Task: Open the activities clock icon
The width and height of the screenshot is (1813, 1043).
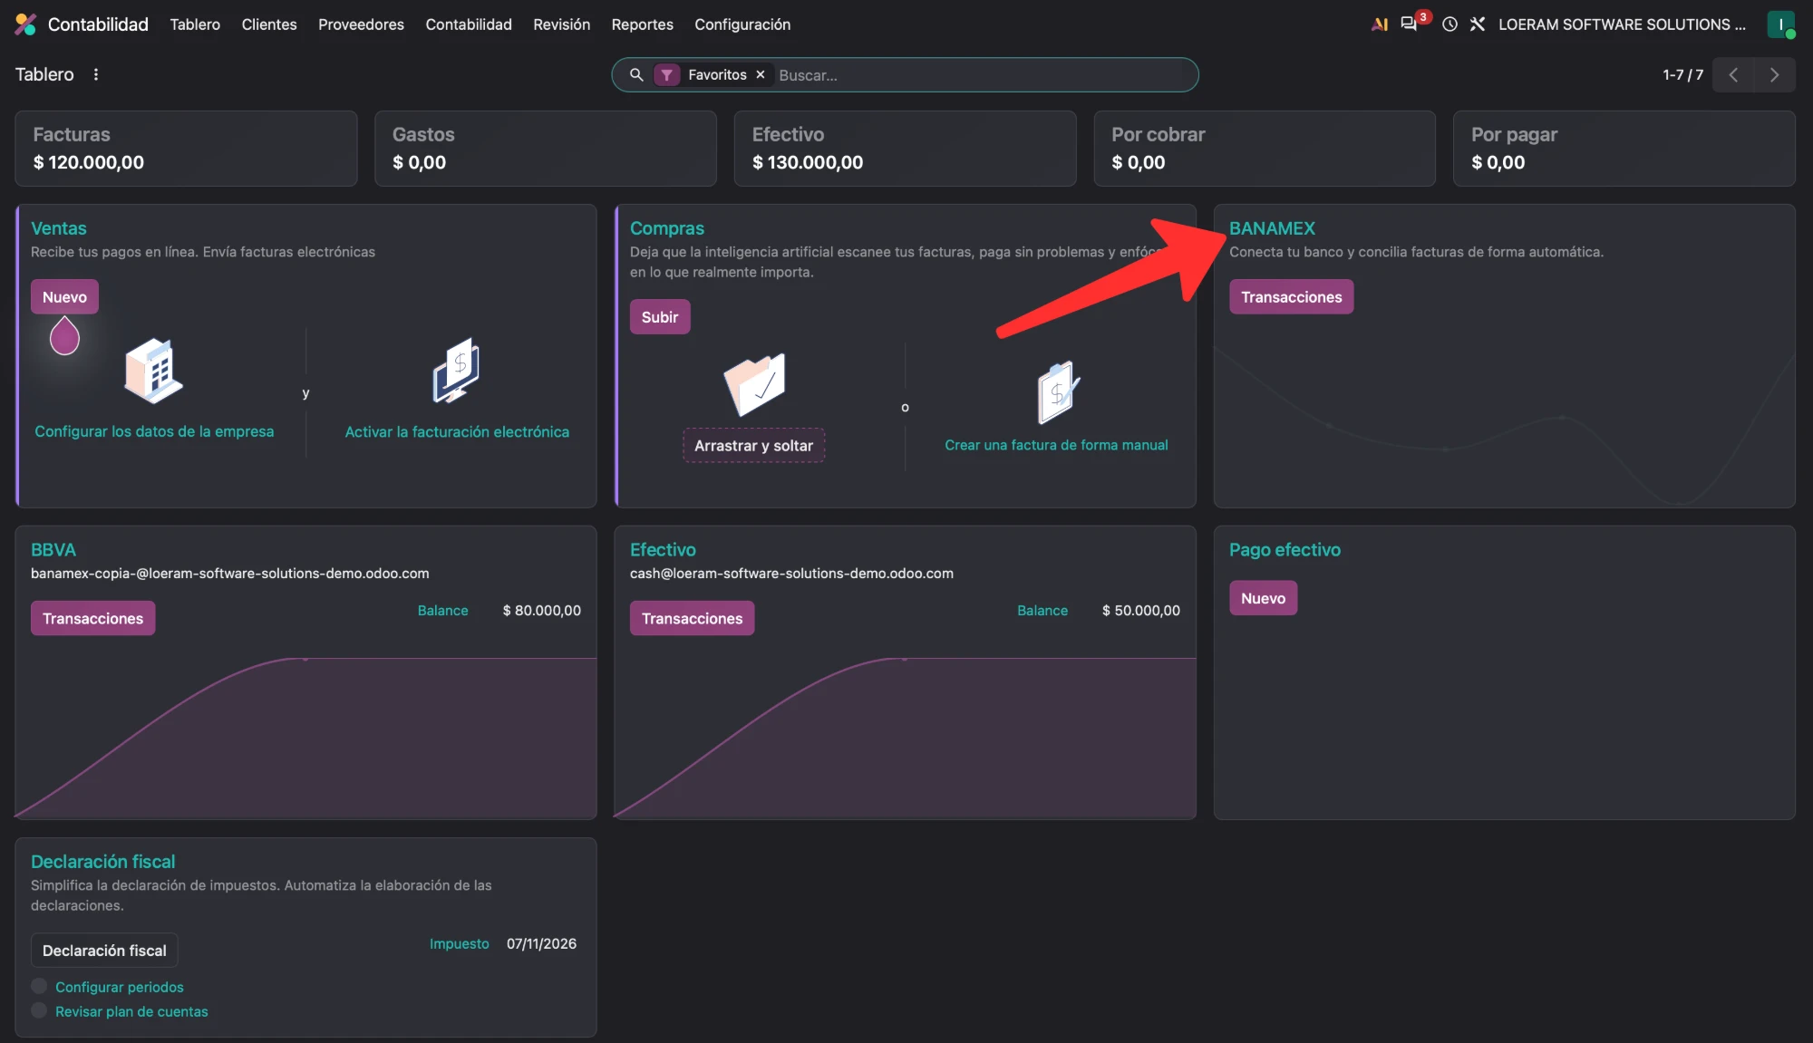Action: (x=1449, y=24)
